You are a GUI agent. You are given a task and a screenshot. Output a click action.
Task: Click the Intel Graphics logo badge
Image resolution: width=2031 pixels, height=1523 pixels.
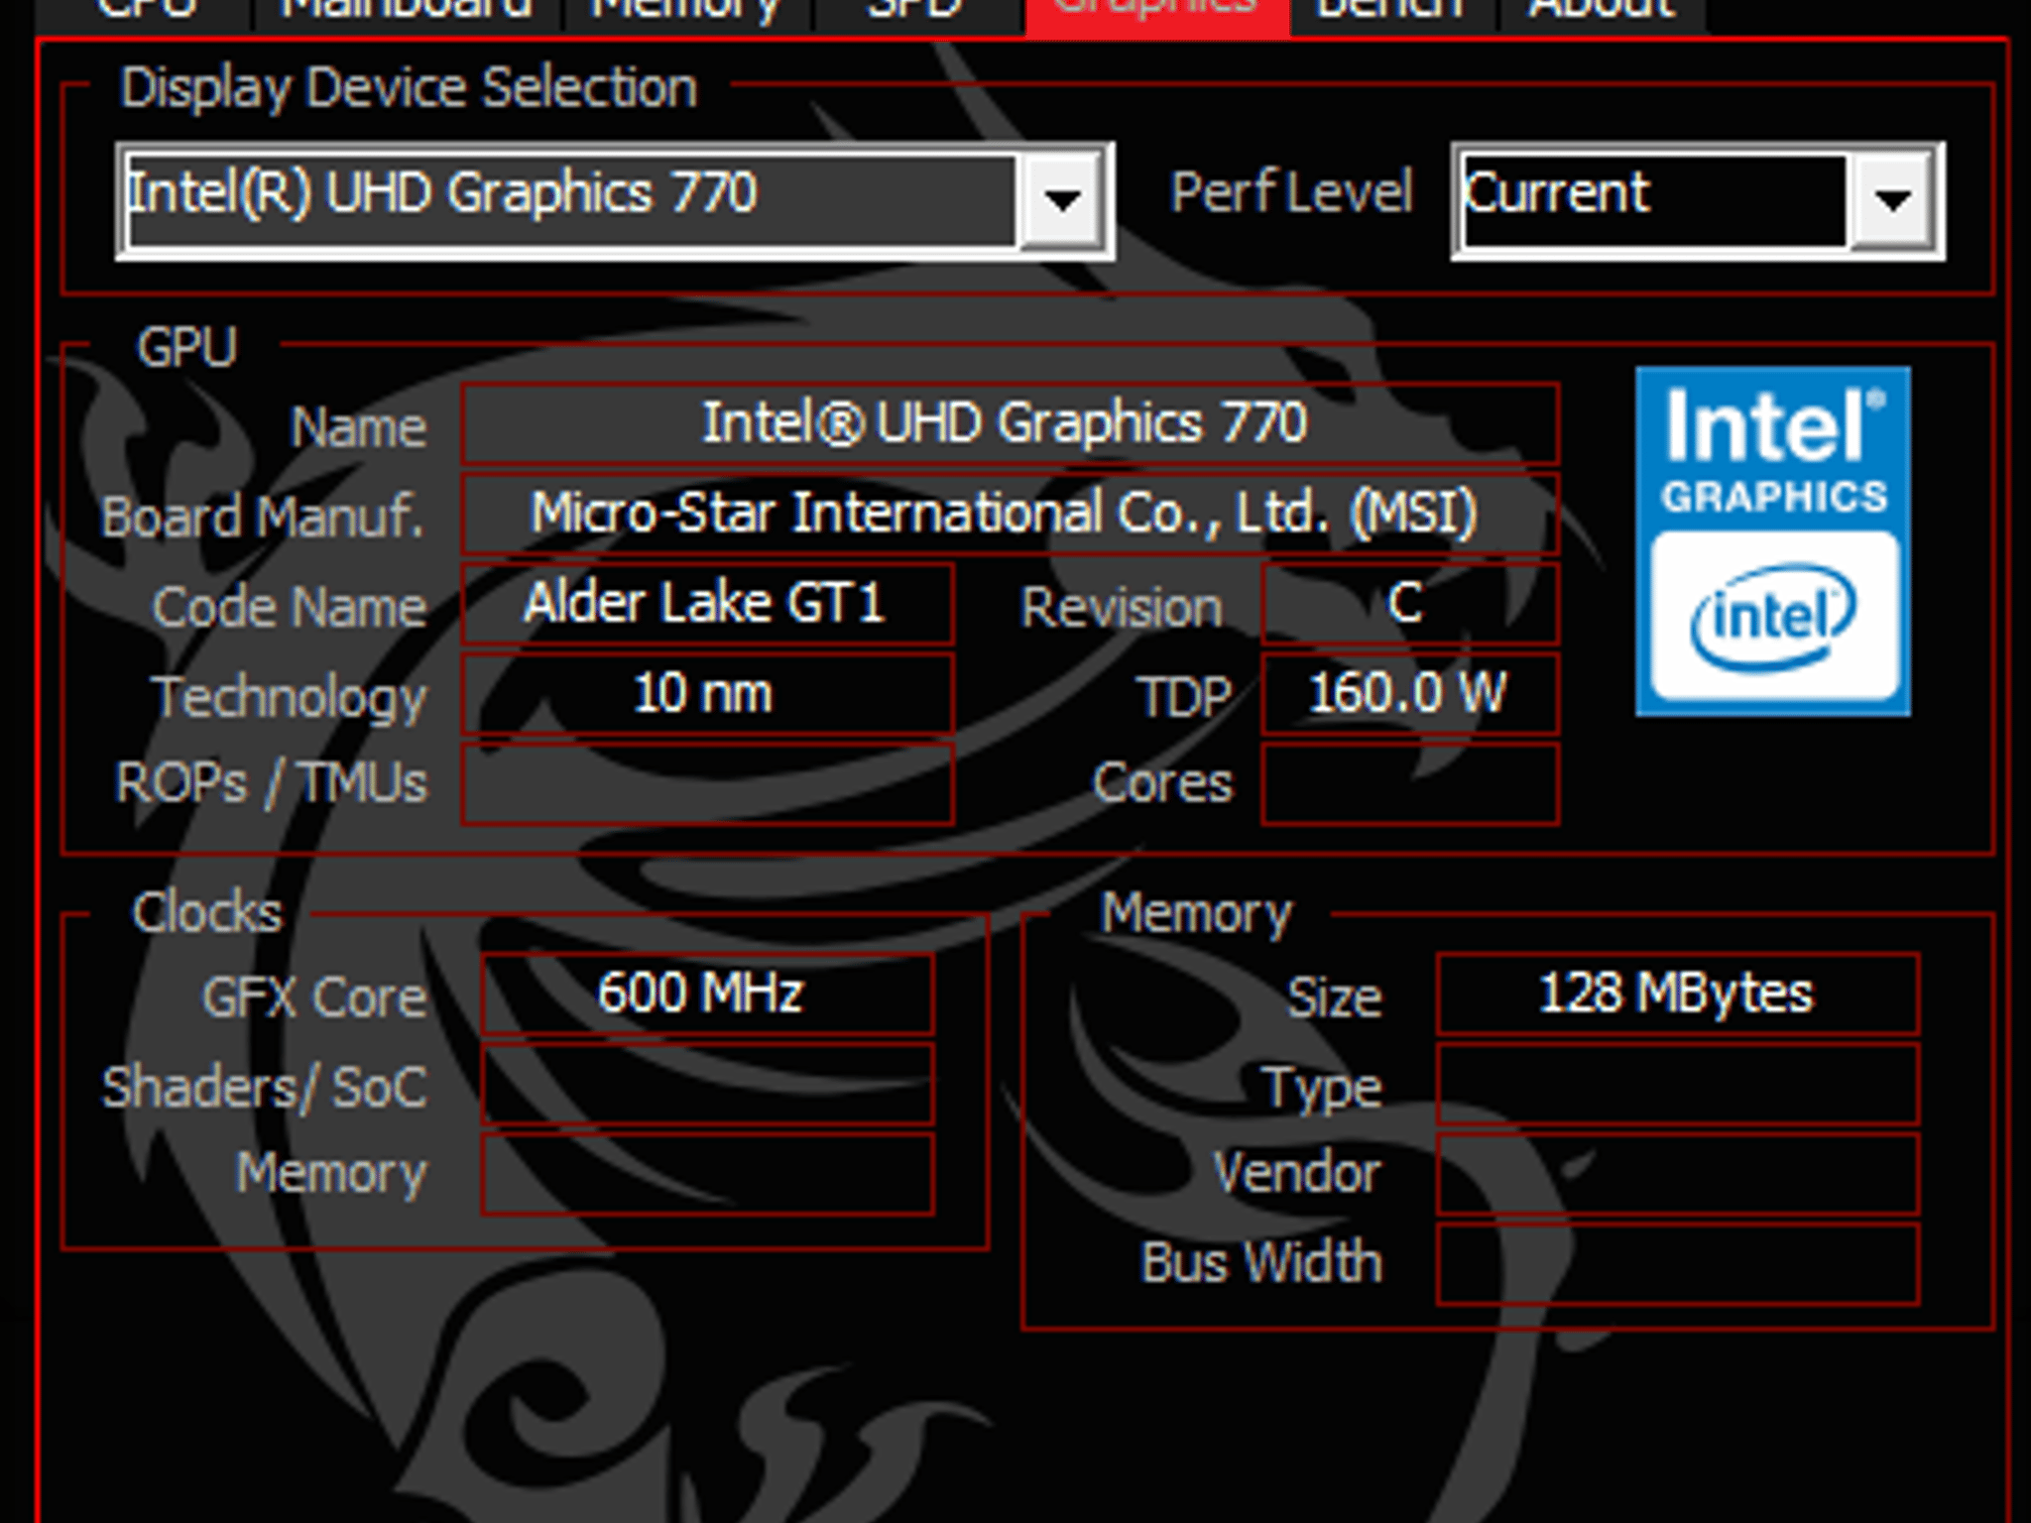click(1773, 541)
